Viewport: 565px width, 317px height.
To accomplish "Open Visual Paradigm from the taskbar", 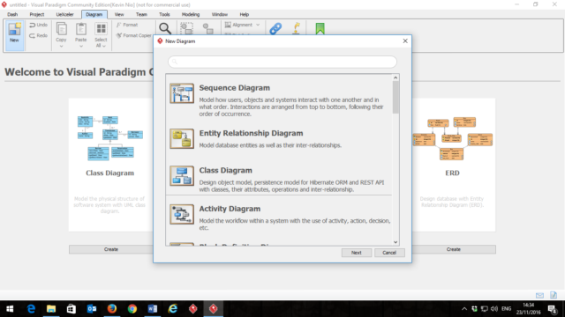I will (214, 309).
